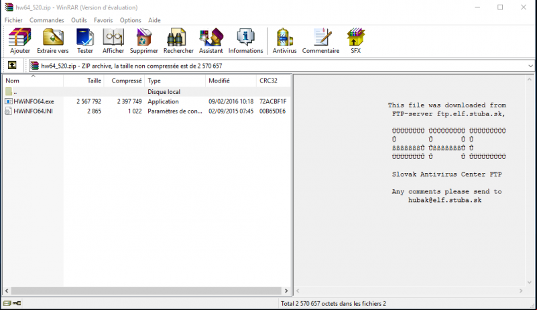Image resolution: width=537 pixels, height=310 pixels.
Task: Click the date 09/02/2016 10:18
Action: (231, 101)
